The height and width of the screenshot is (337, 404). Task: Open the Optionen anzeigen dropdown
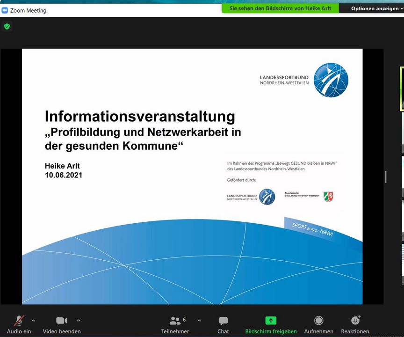pyautogui.click(x=377, y=8)
